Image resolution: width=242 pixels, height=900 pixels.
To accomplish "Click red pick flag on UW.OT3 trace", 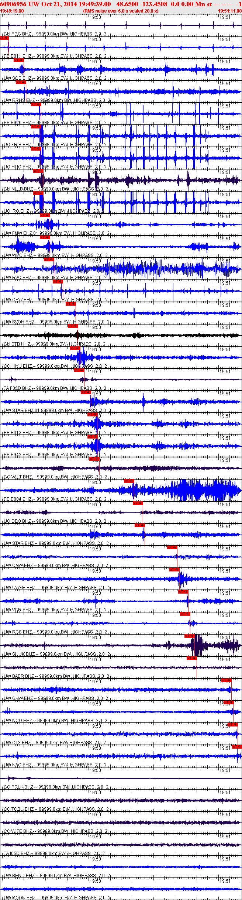I will pos(233,725).
